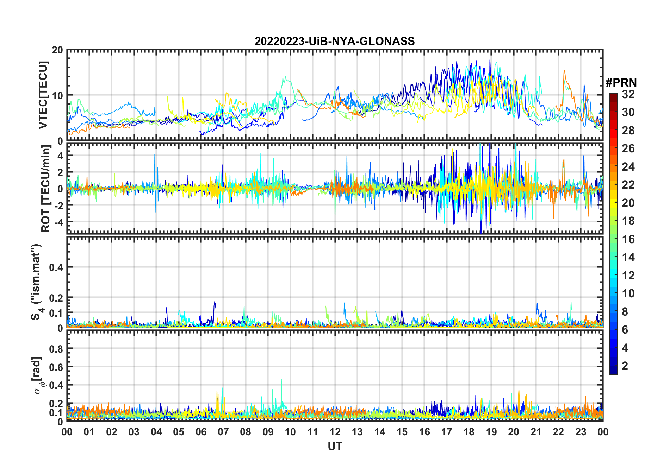
Task: Click the plot title 20220223-UiB-NYA-GLONASS
Action: click(x=335, y=42)
